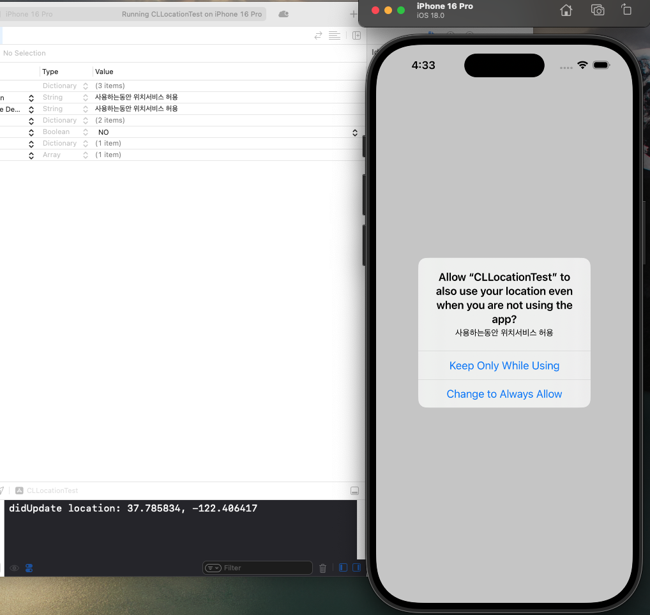
Task: Add a new editor tab with plus
Action: tap(353, 14)
